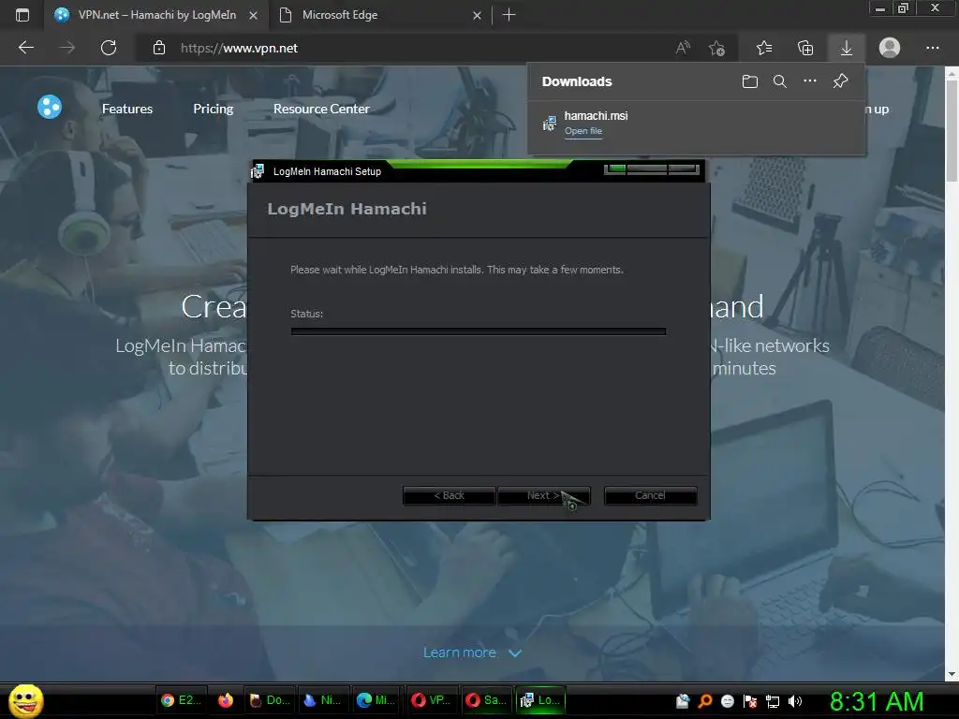Click the 8:31 AM taskbar clock
Image resolution: width=959 pixels, height=719 pixels.
click(877, 701)
